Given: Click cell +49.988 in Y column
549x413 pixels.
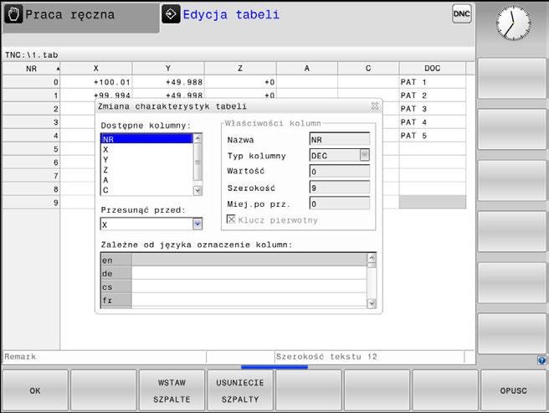Looking at the screenshot, I should coord(168,82).
